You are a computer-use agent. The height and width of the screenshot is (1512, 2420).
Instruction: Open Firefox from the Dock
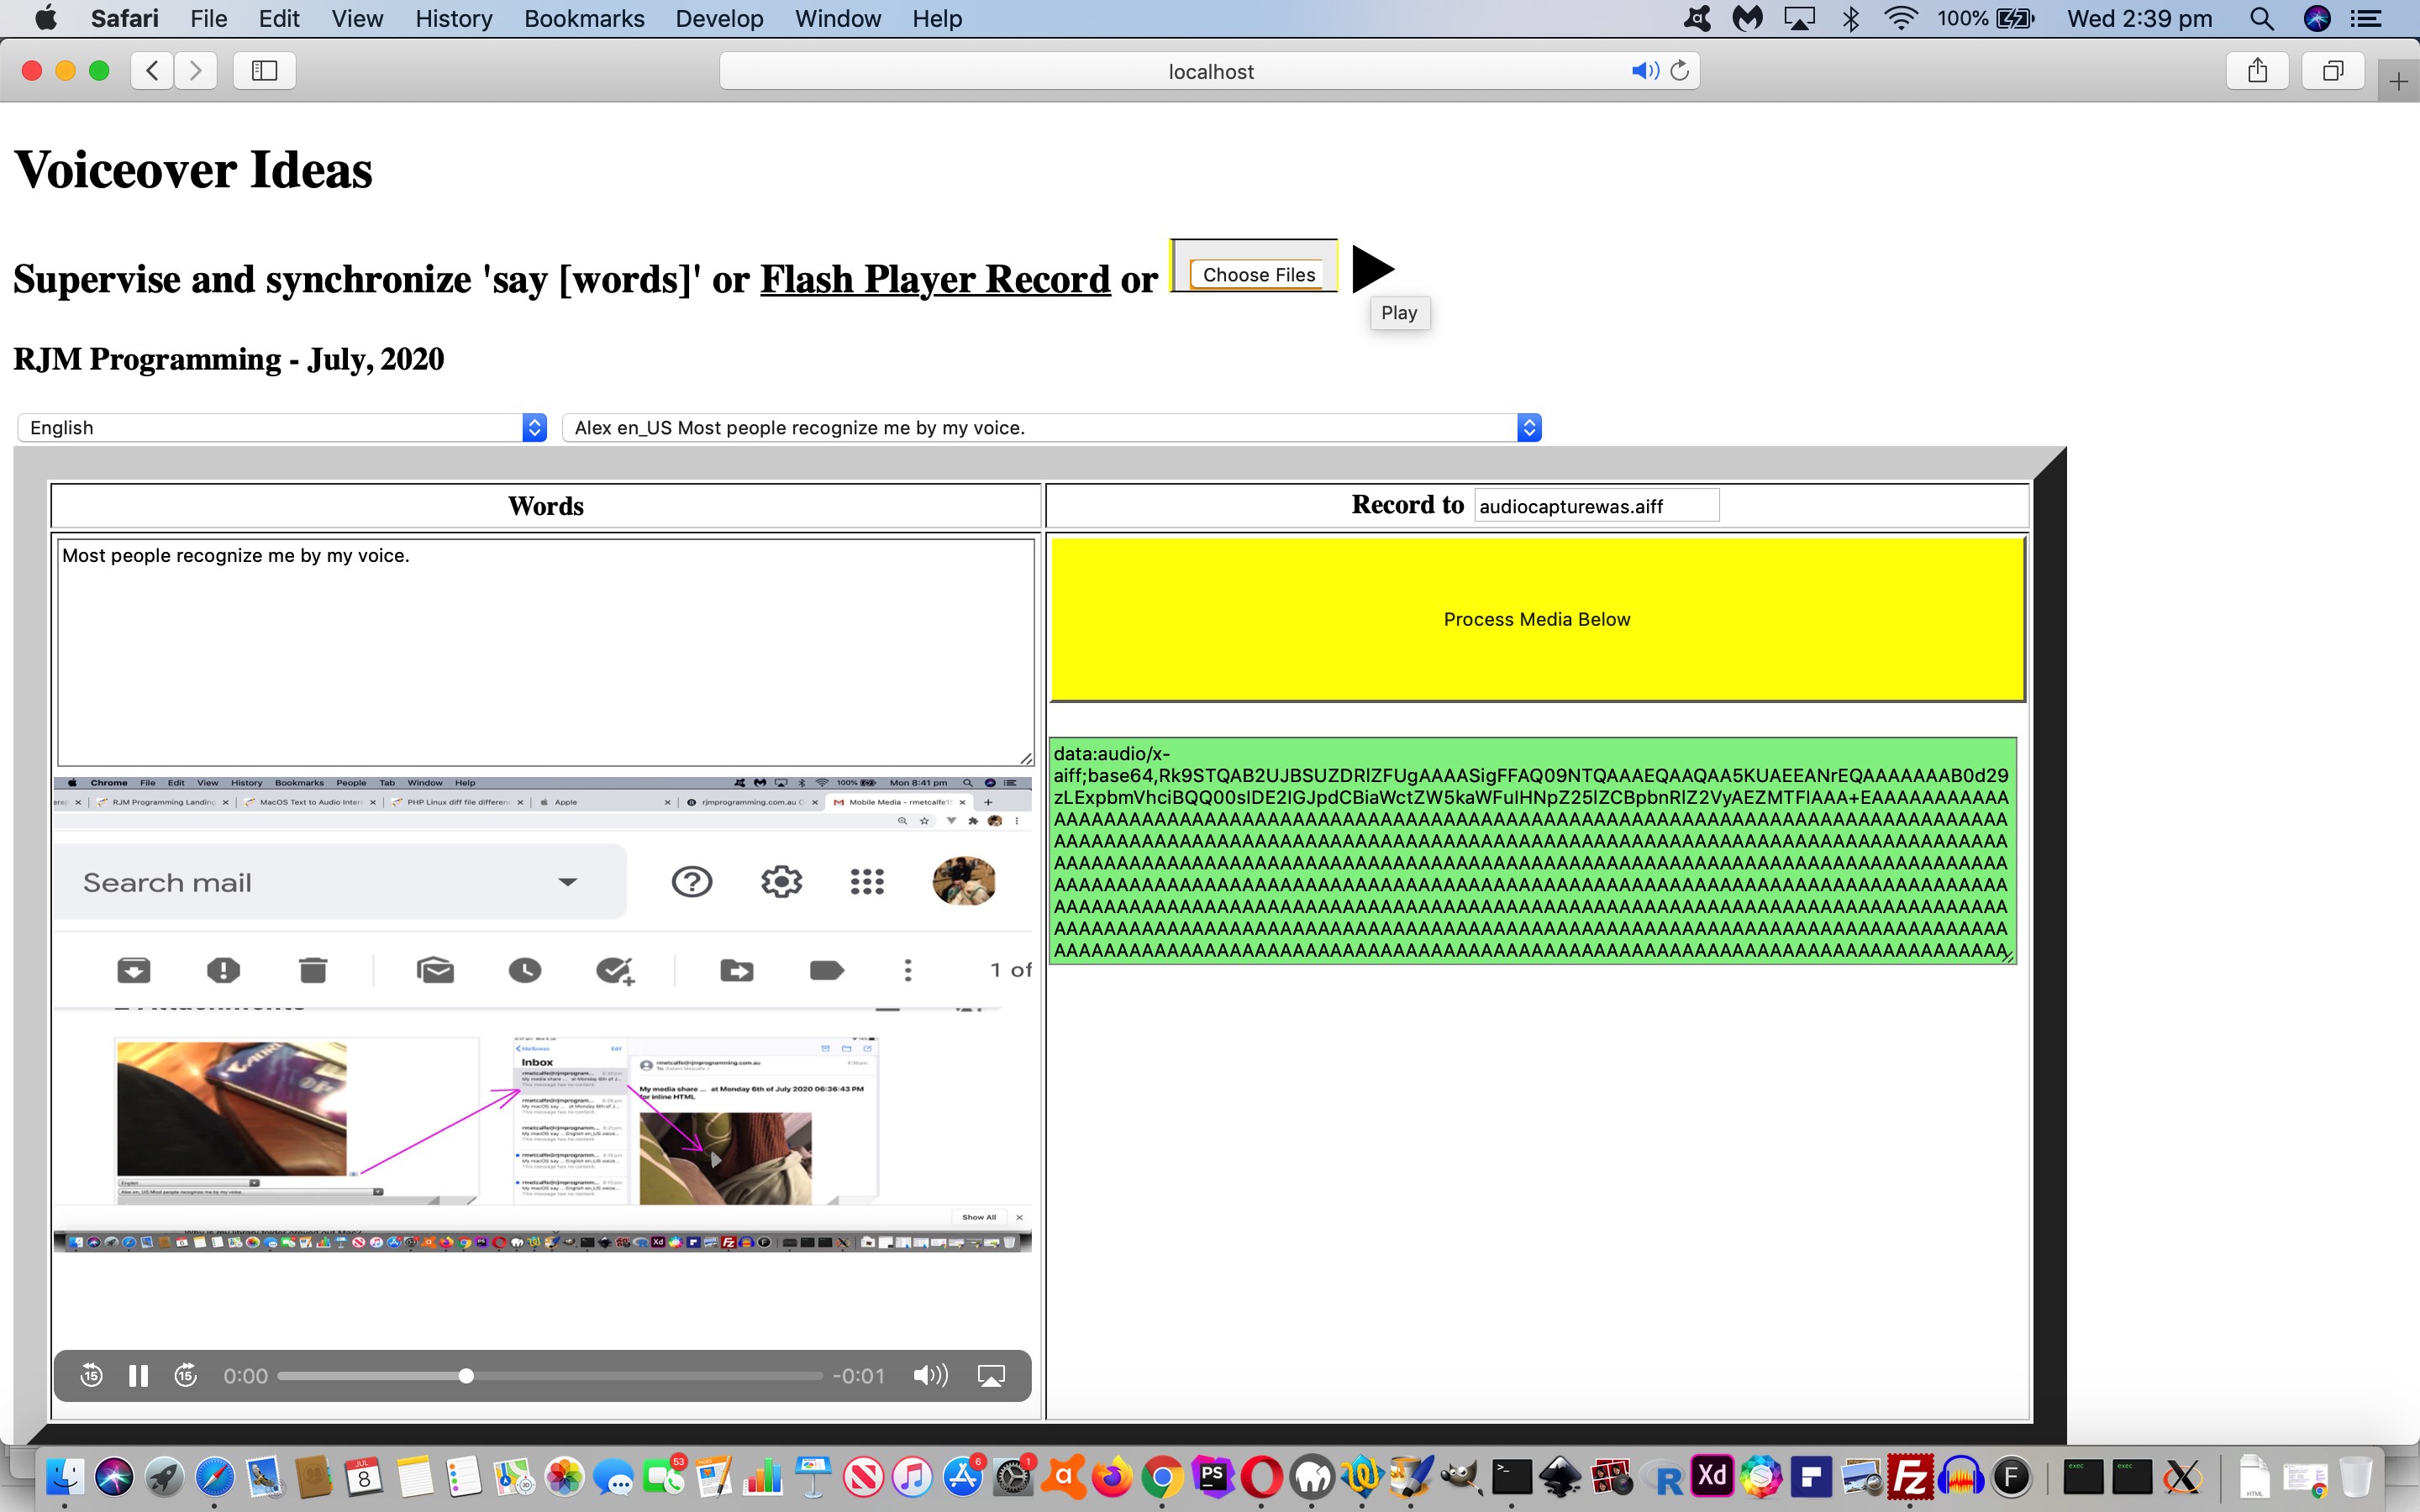tap(1112, 1476)
